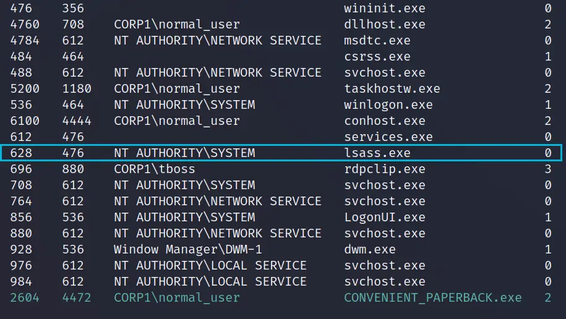This screenshot has width=566, height=319.
Task: Click NT AUTHORITY\SYSTEM in the lsass.exe row
Action: [184, 153]
